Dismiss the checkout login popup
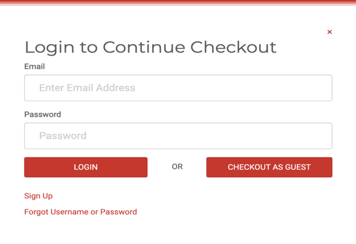Image resolution: width=356 pixels, height=244 pixels. [x=329, y=32]
